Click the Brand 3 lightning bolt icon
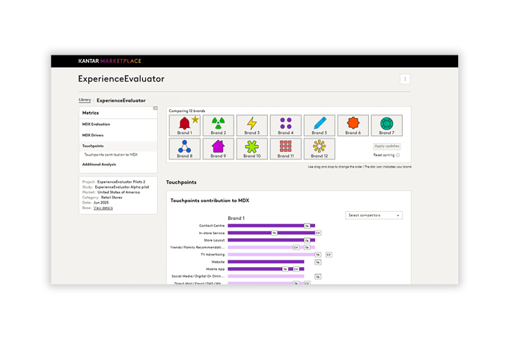509x339 pixels. tap(252, 123)
